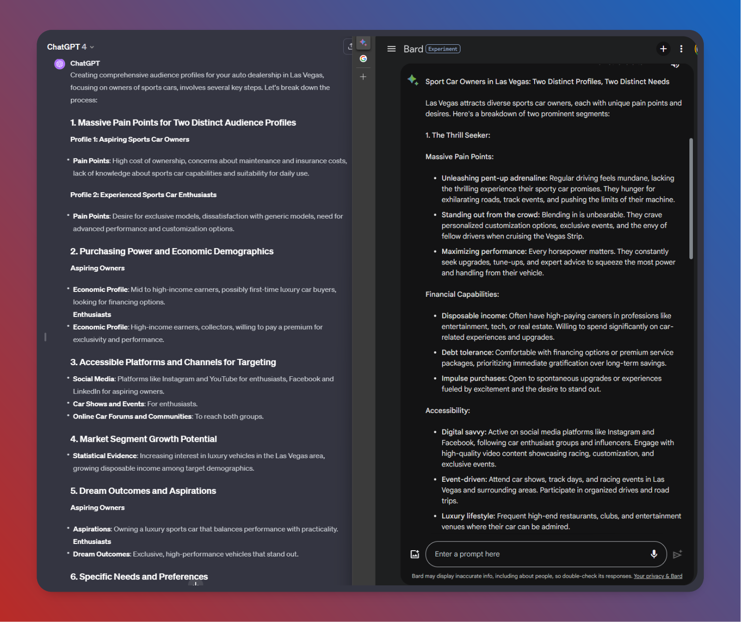The height and width of the screenshot is (622, 741).
Task: Click the '1. Massive Pain Points for Two Distinct Audience Profiles' heading
Action: coord(183,123)
